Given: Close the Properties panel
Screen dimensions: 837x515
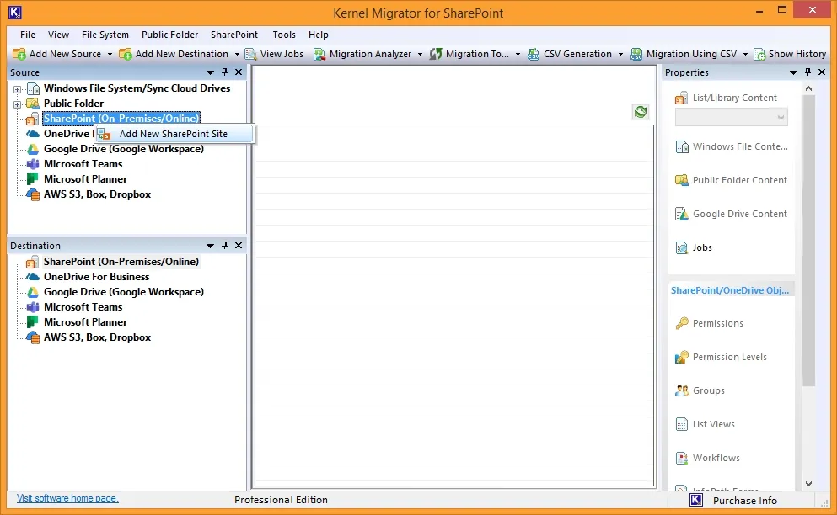Looking at the screenshot, I should [x=822, y=72].
